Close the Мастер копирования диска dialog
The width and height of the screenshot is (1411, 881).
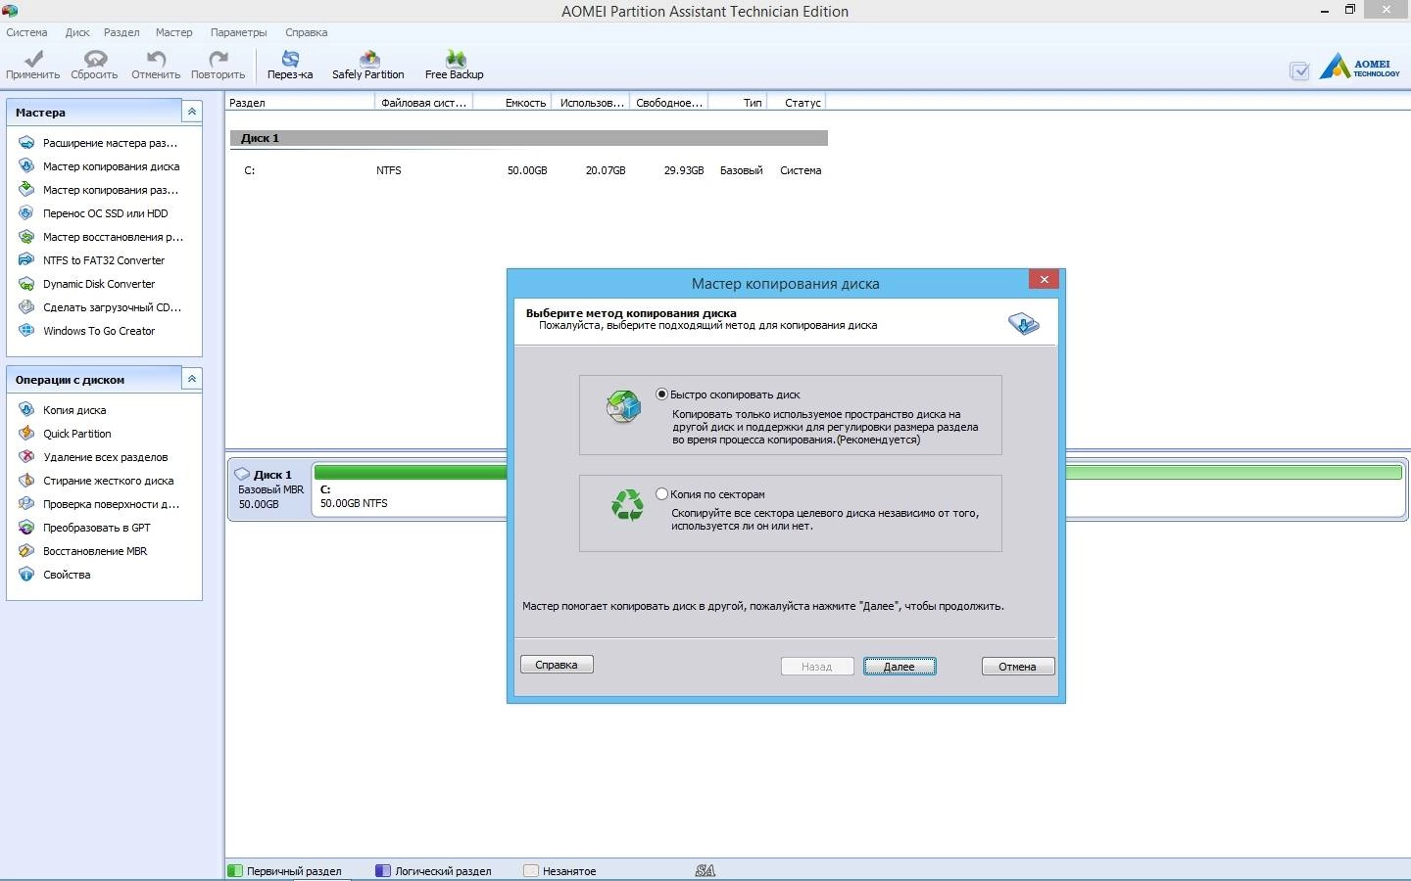coord(1045,280)
